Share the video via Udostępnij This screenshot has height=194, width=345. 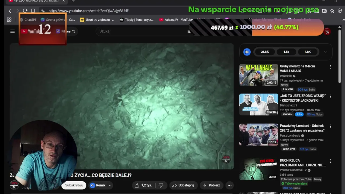pyautogui.click(x=183, y=185)
